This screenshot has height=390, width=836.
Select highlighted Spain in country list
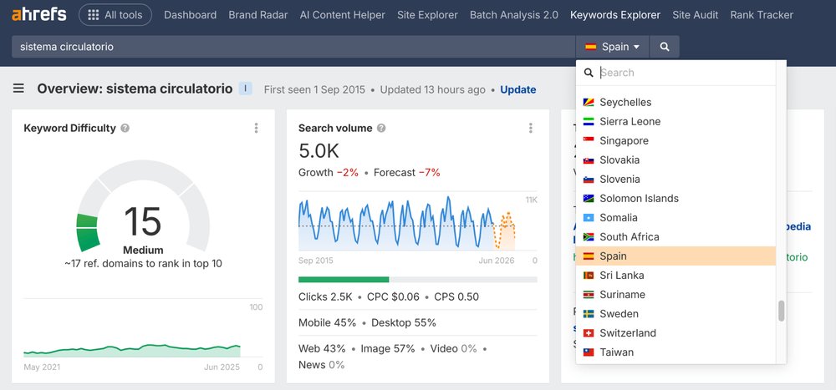(676, 256)
